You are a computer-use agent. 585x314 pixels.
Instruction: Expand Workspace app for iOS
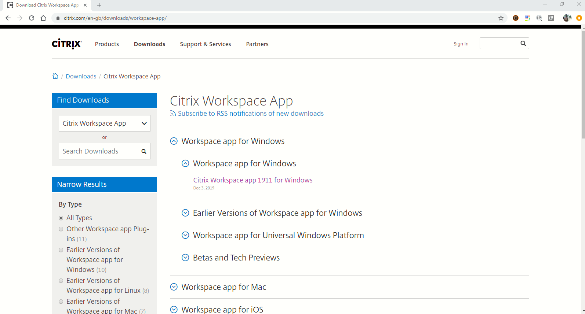coord(174,310)
